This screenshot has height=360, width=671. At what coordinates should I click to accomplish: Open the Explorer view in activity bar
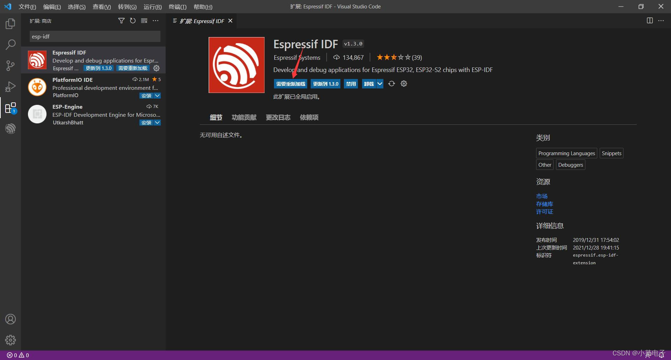point(10,24)
